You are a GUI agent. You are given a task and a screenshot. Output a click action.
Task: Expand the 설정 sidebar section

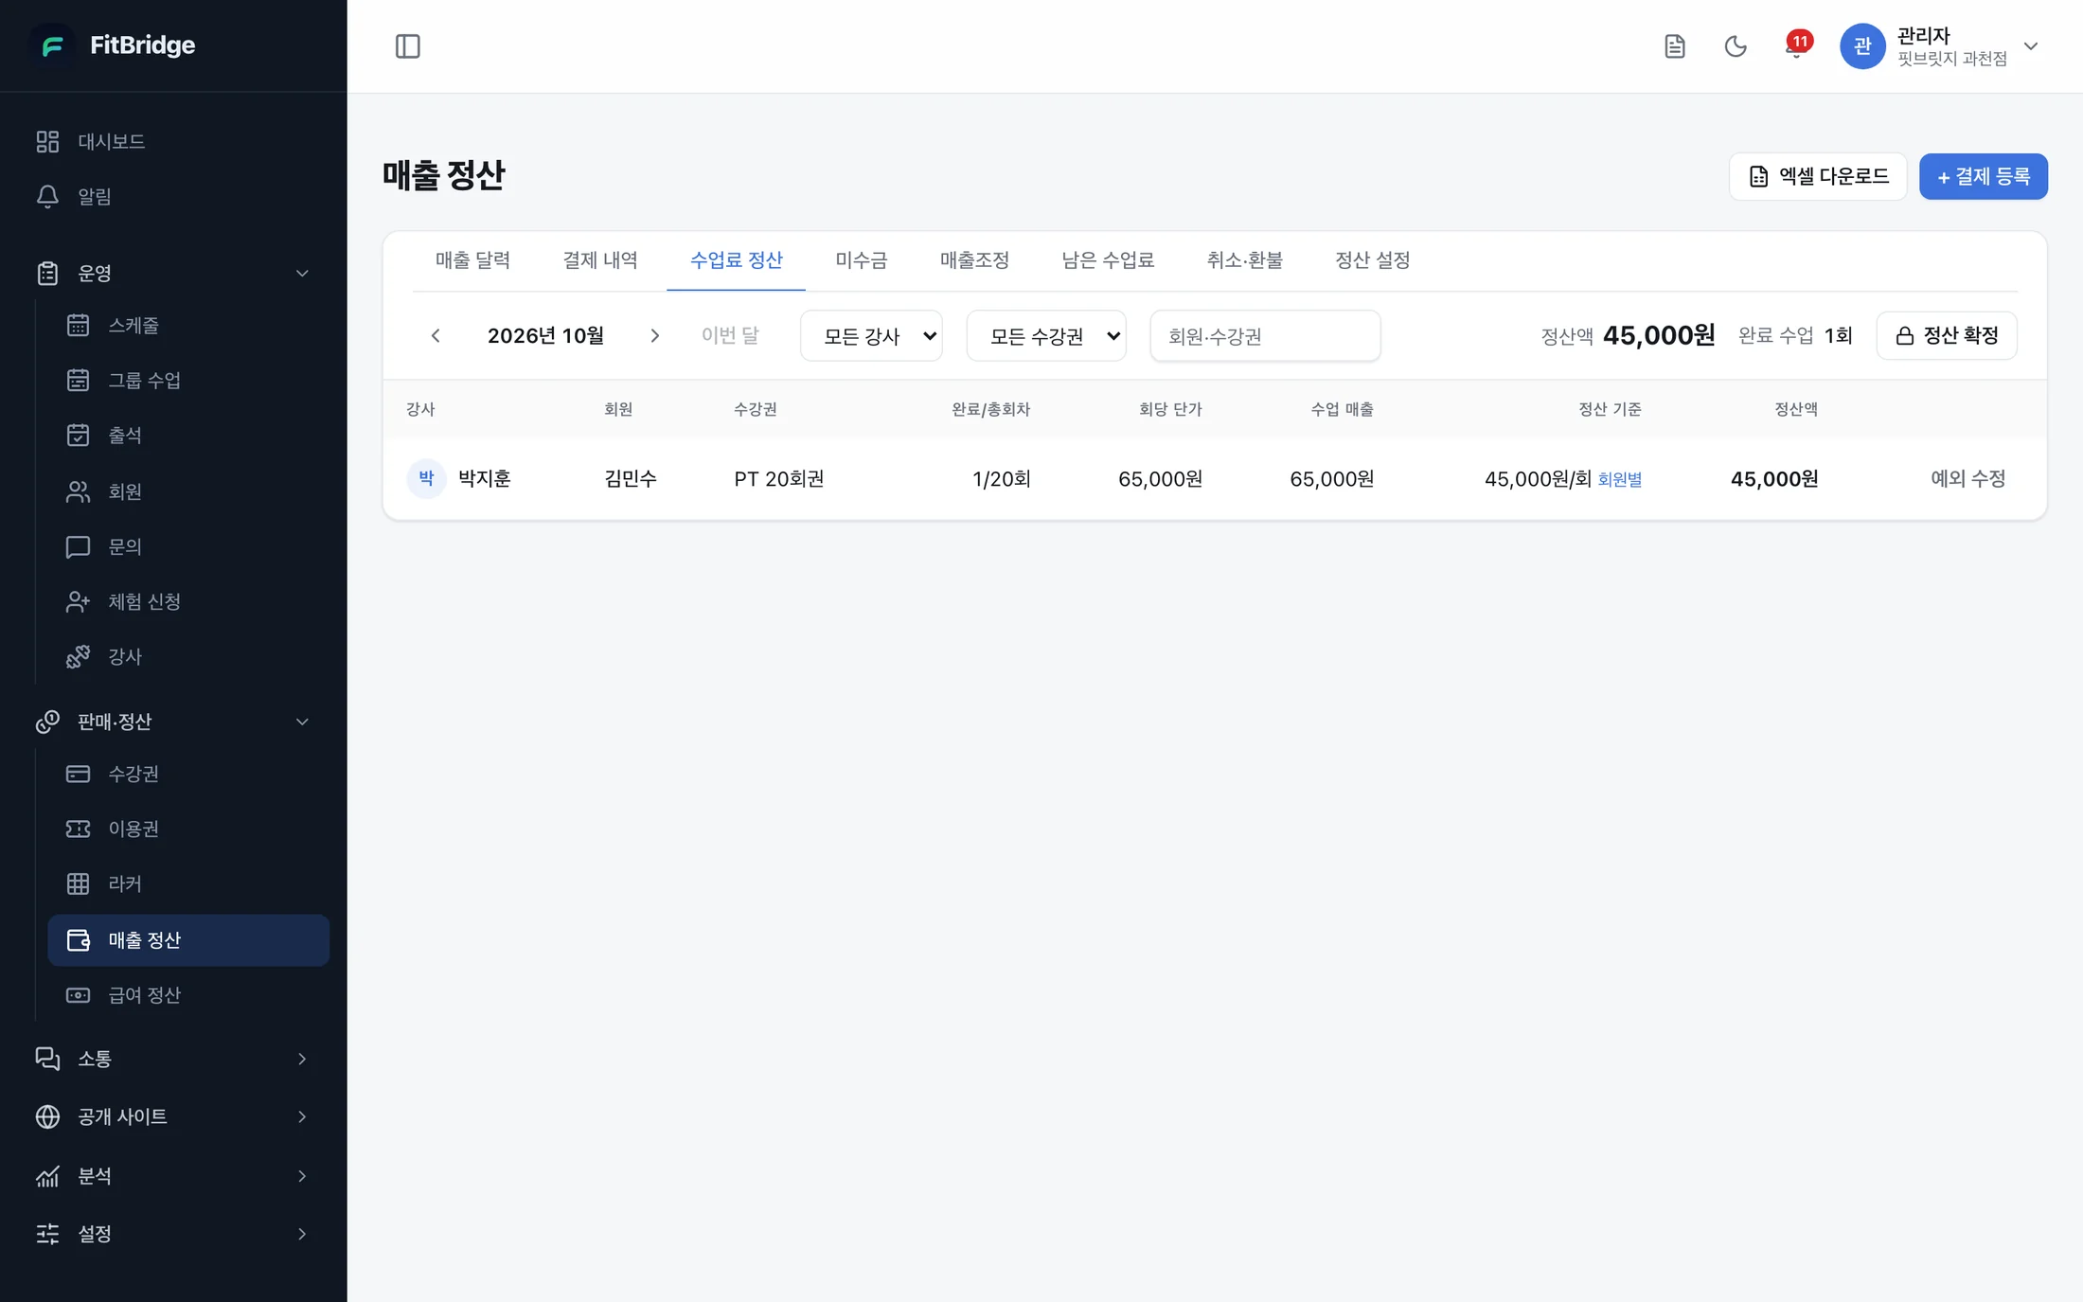coord(173,1234)
